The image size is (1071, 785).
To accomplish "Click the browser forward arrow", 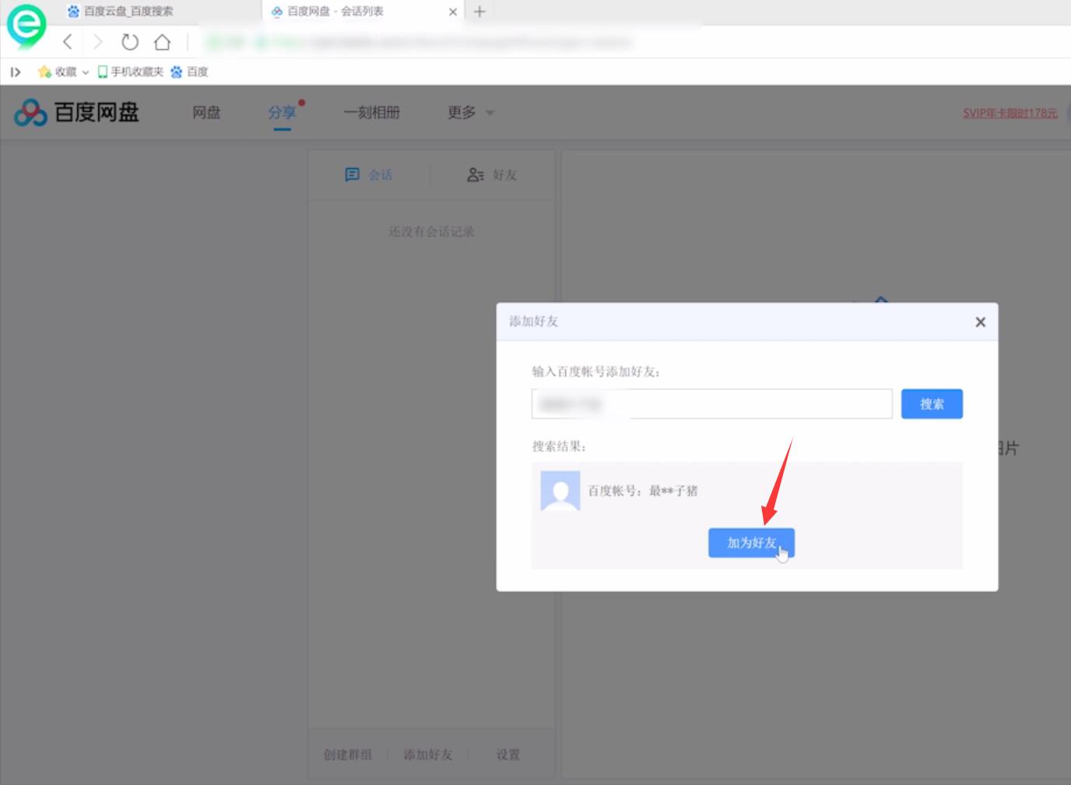I will pos(97,42).
